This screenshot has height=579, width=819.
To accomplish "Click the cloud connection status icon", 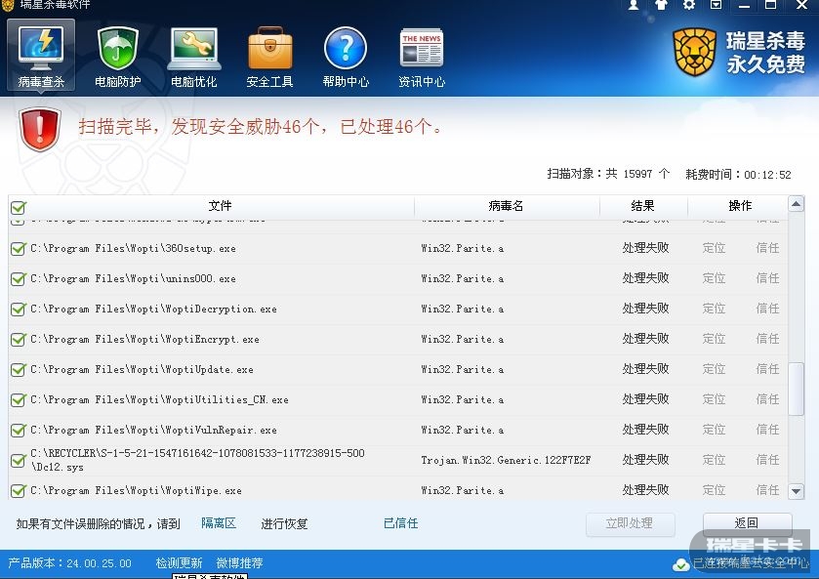I will [680, 564].
